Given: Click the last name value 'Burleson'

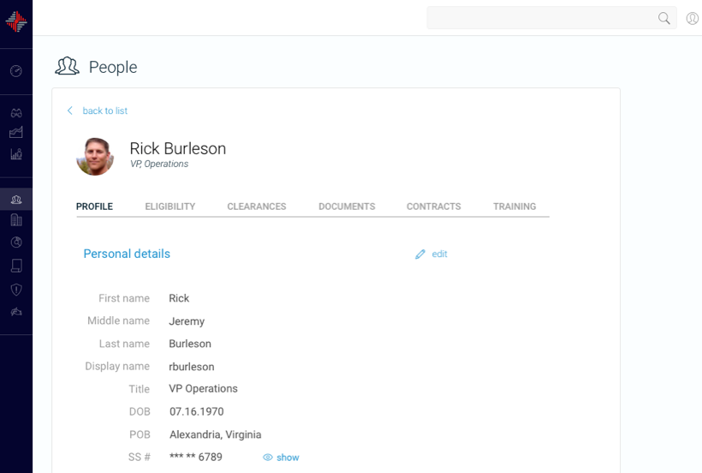Looking at the screenshot, I should point(190,344).
